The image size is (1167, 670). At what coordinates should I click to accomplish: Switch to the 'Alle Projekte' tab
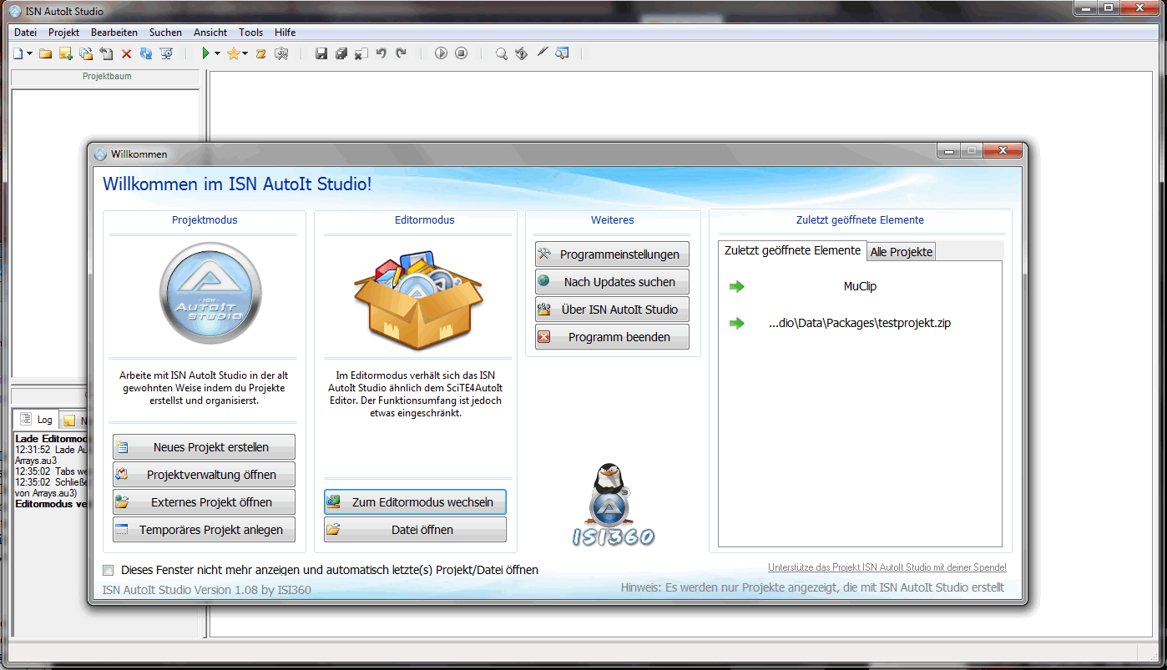point(901,252)
